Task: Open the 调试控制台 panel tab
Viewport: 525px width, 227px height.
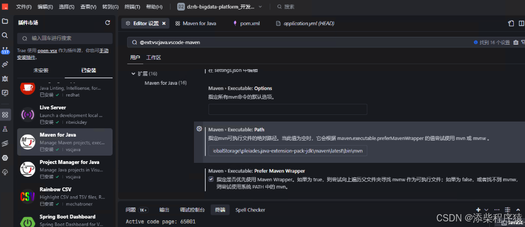Action: 192,210
